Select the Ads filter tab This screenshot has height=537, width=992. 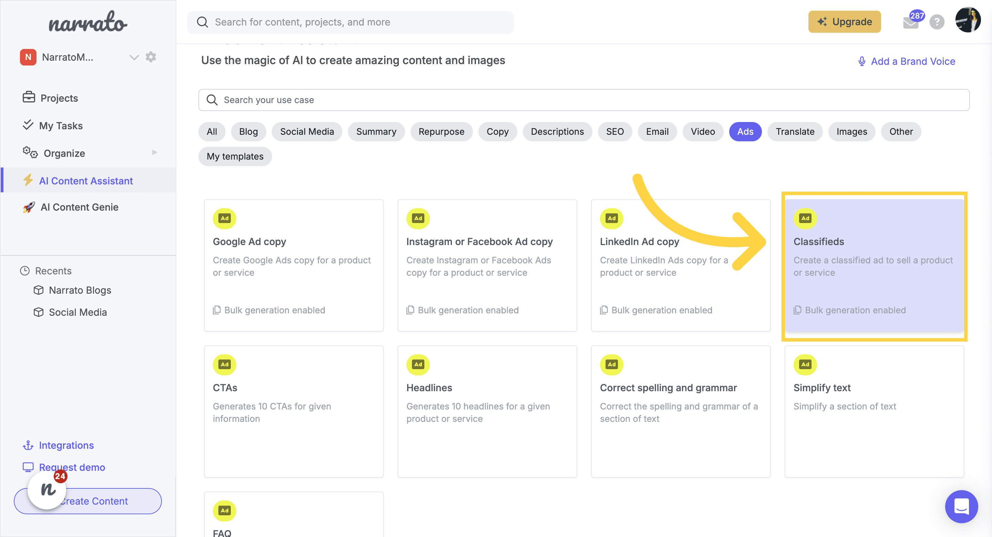(745, 131)
